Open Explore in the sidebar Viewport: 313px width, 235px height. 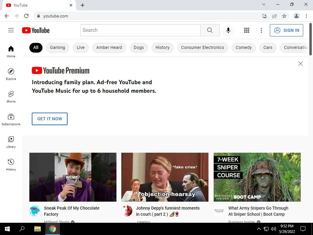point(11,74)
